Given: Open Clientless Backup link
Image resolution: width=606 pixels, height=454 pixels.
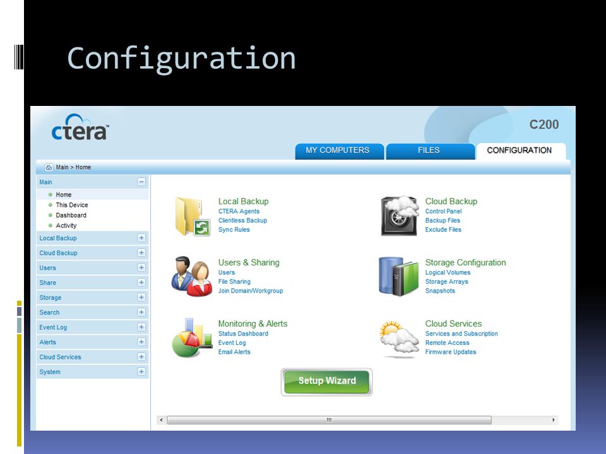Looking at the screenshot, I should pyautogui.click(x=242, y=221).
